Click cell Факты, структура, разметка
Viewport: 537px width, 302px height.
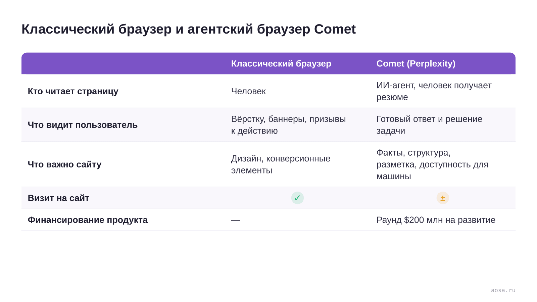[x=432, y=164]
